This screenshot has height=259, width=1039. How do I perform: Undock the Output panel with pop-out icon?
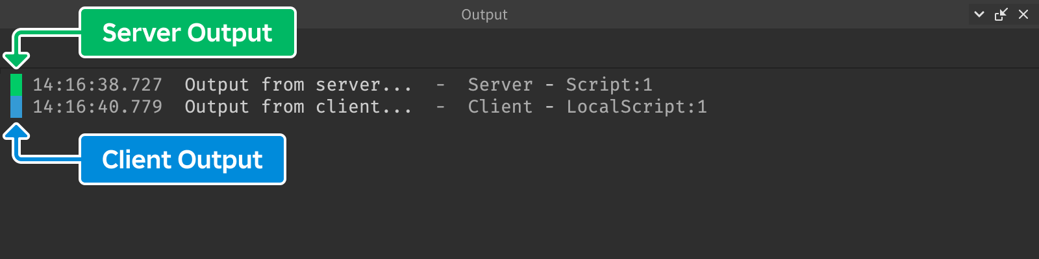coord(1001,14)
